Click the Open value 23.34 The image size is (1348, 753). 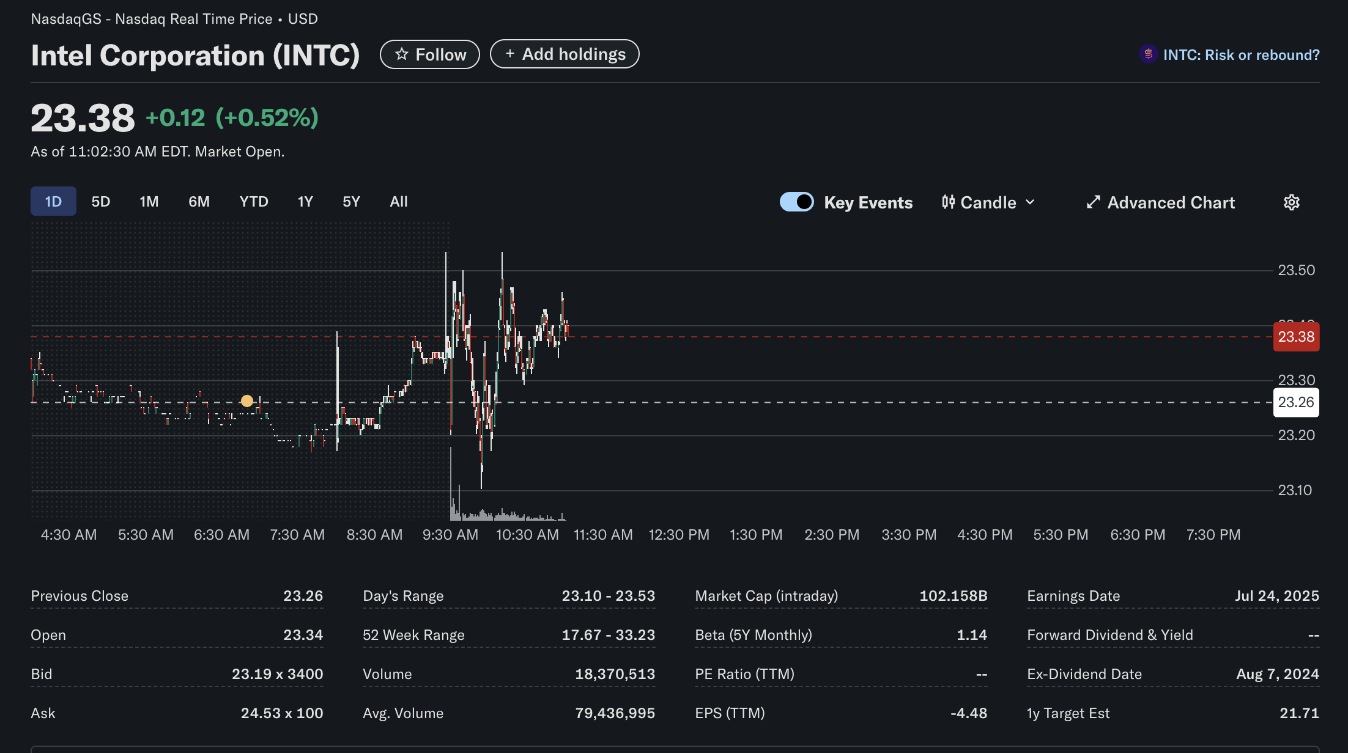click(303, 635)
